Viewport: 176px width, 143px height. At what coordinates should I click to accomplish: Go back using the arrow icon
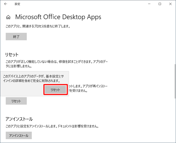click(x=6, y=4)
